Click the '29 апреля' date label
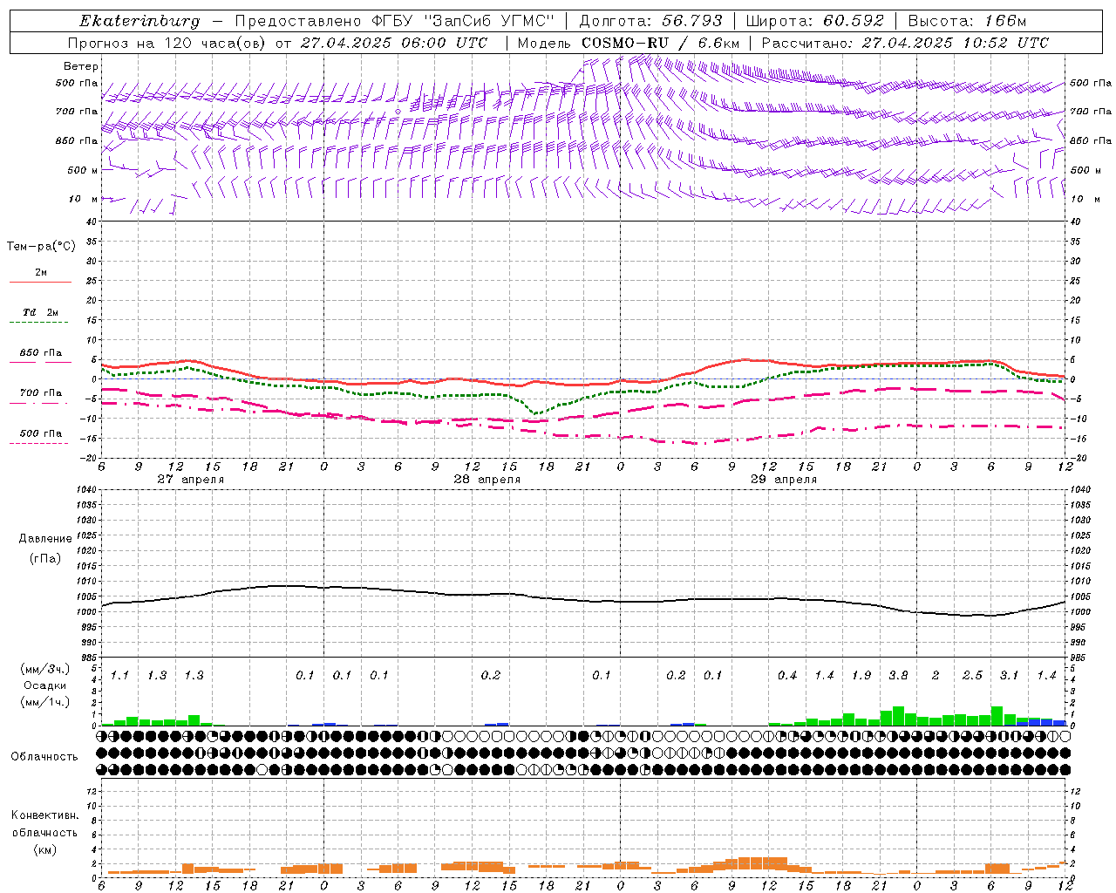The height and width of the screenshot is (893, 1116). coord(784,480)
